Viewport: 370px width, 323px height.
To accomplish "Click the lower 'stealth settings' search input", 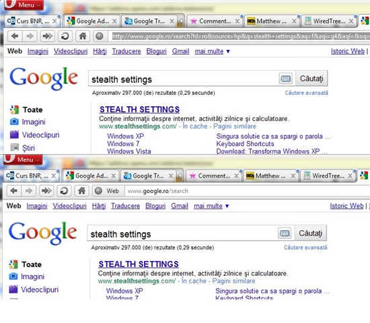I will click(x=182, y=234).
